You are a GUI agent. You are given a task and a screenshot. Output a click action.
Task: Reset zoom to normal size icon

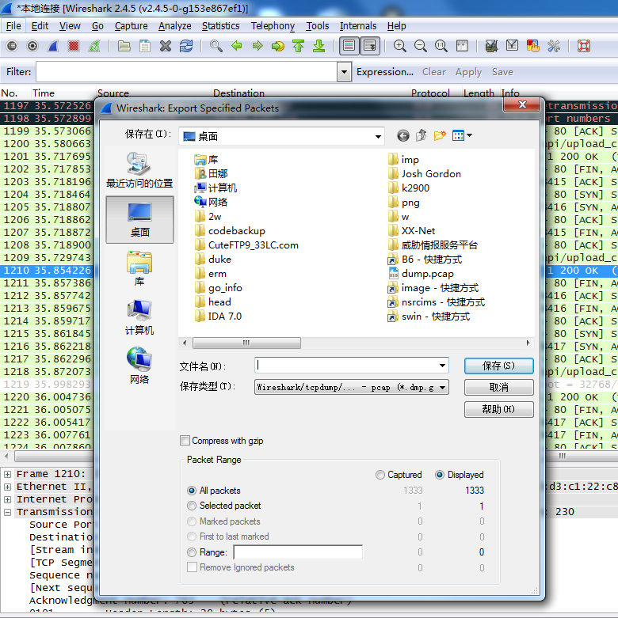(x=441, y=46)
